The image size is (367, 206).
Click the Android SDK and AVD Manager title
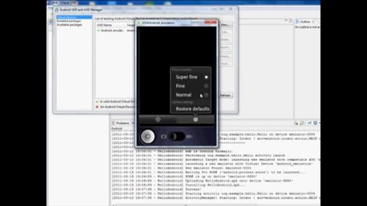(81, 10)
